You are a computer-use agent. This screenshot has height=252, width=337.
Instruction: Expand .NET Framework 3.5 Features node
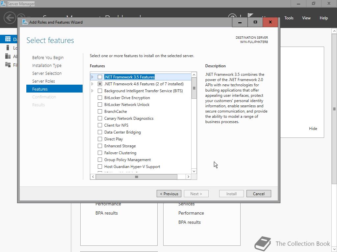92,77
